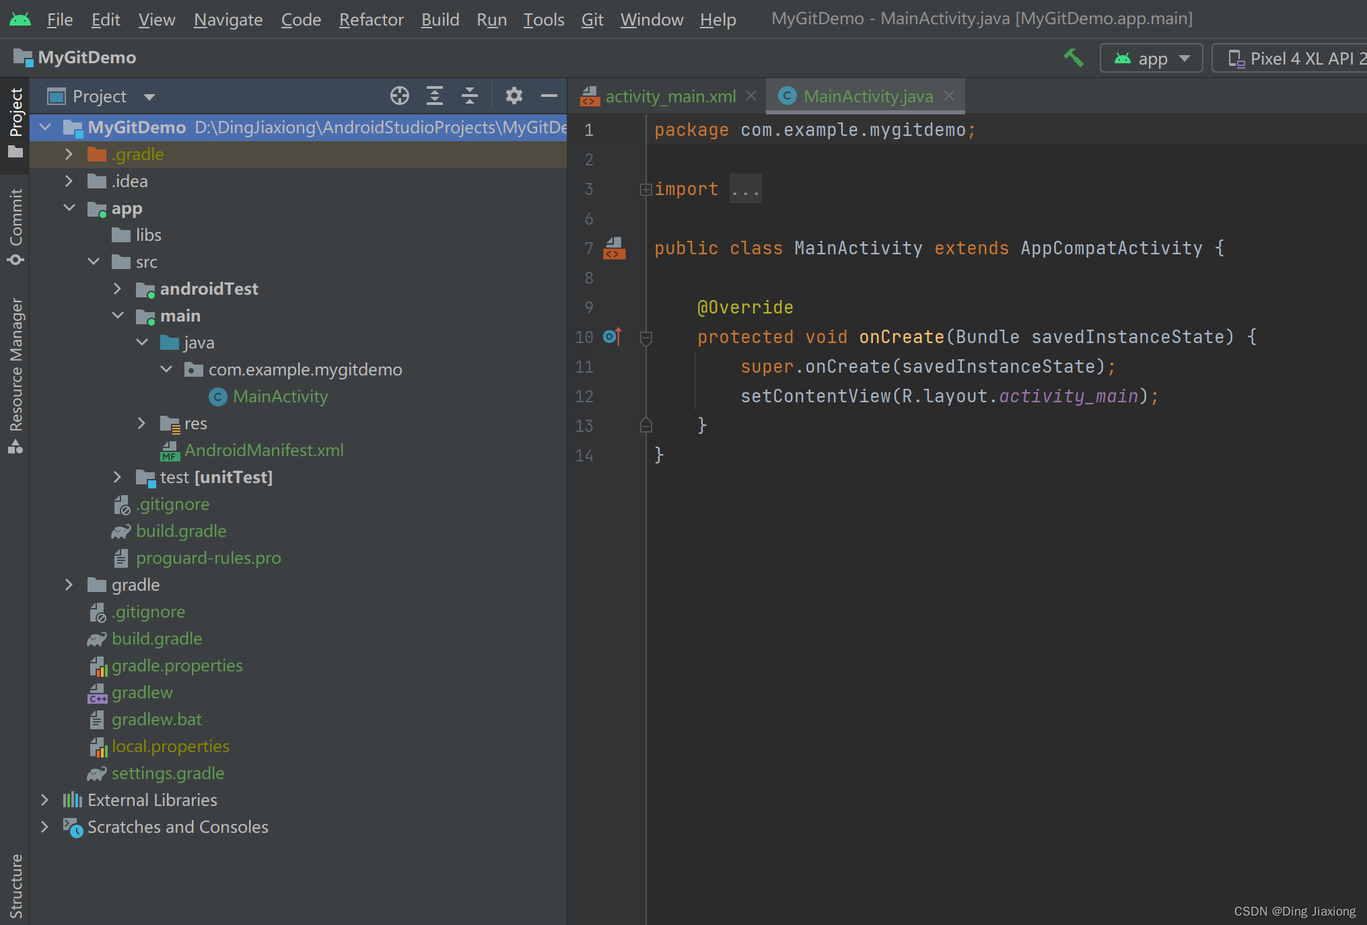
Task: Click the Make Project hammer icon
Action: coord(1074,58)
